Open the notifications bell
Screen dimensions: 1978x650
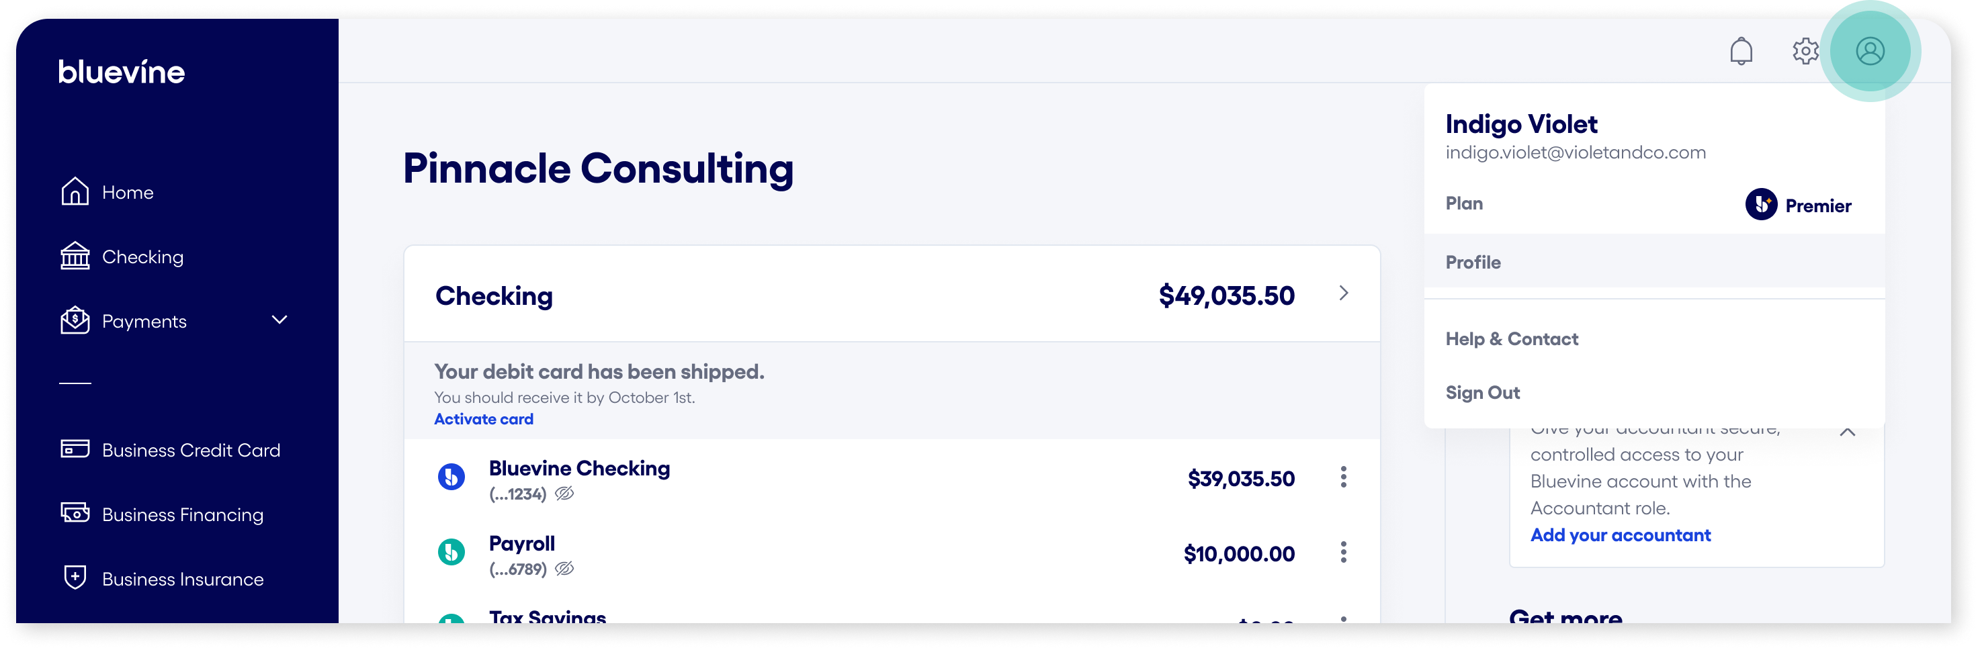(1741, 52)
